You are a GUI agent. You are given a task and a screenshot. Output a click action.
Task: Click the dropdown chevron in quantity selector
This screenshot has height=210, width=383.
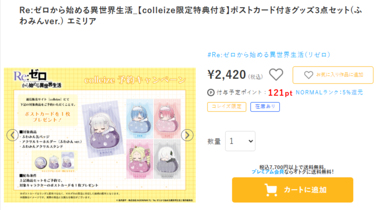click(250, 141)
